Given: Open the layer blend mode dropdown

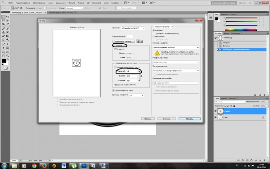Looking at the screenshot, I should click(x=229, y=102).
